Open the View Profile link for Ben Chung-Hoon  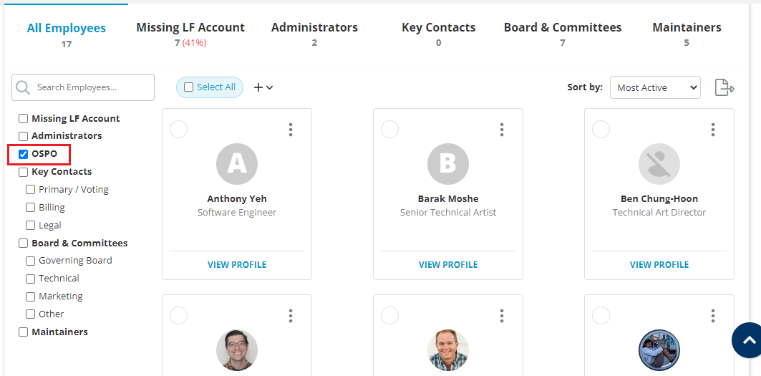point(659,265)
